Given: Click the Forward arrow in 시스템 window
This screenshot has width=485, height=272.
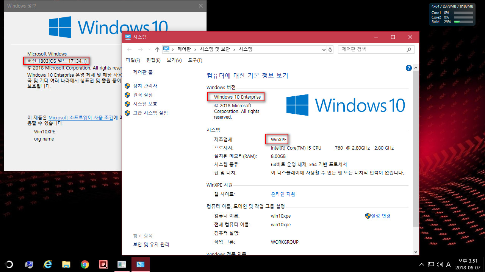Looking at the screenshot, I should pyautogui.click(x=141, y=49).
